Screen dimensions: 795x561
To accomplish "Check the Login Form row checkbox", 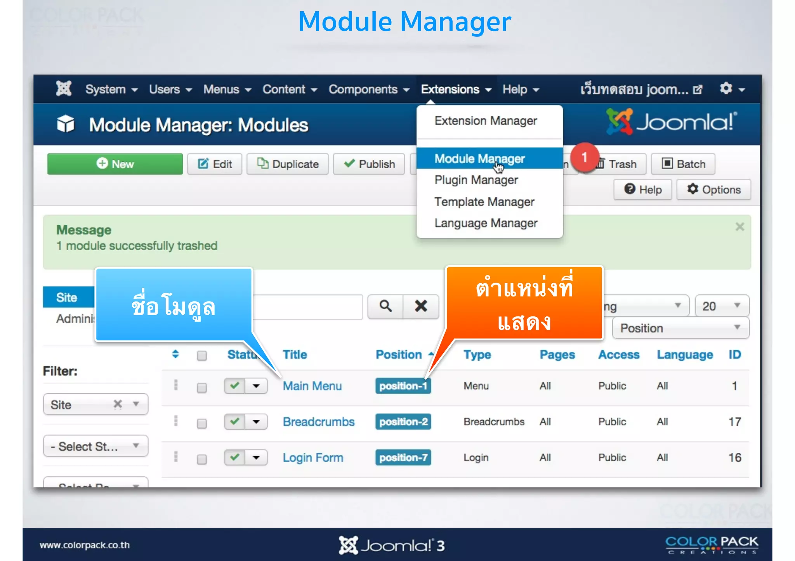I will 202,459.
